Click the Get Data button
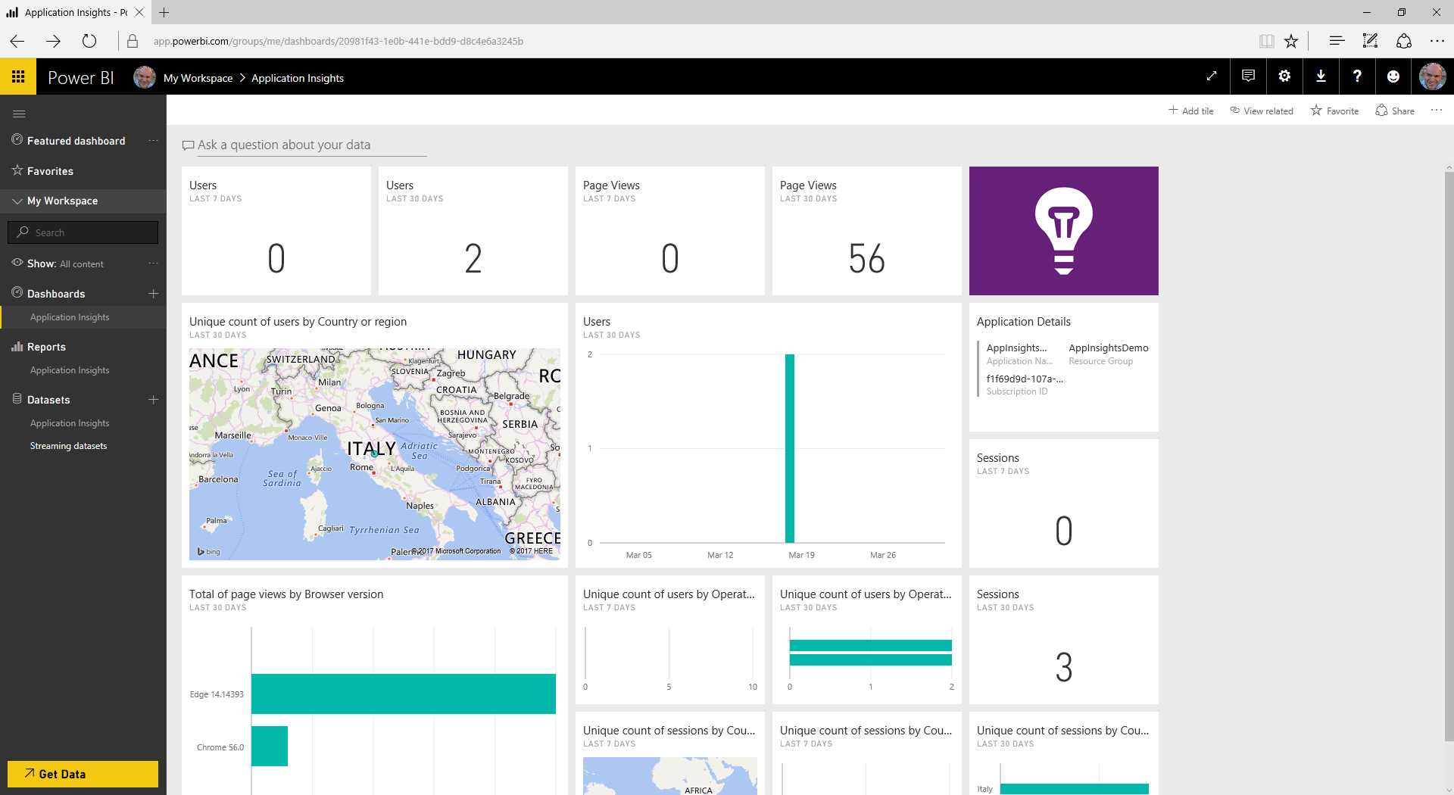The width and height of the screenshot is (1454, 795). tap(83, 774)
